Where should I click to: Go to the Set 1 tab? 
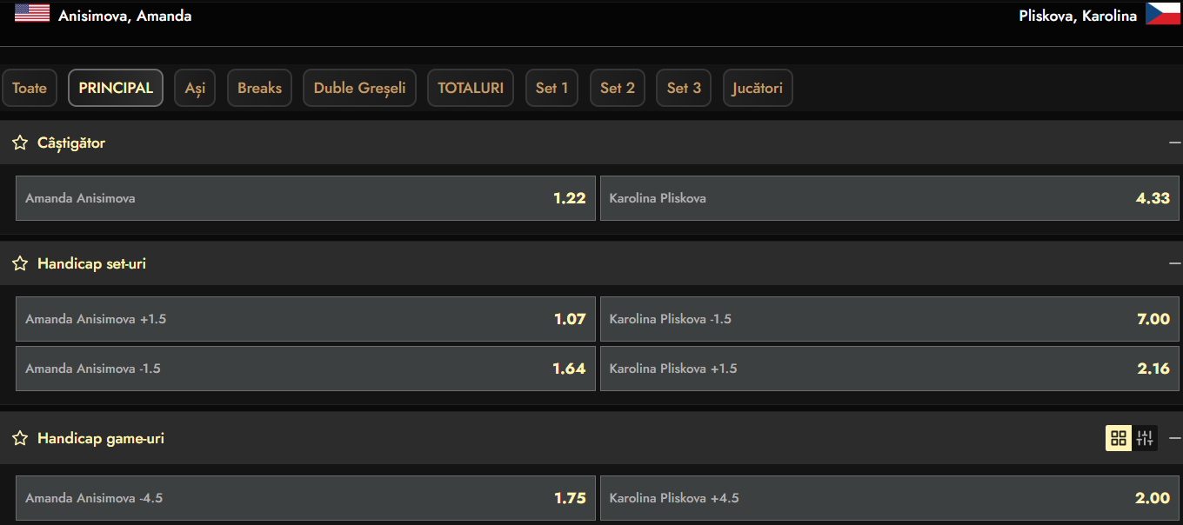coord(551,88)
